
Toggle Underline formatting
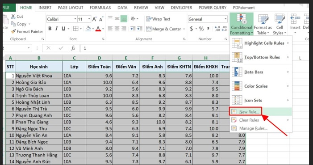pos(63,29)
